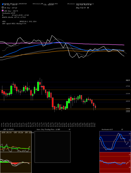Viewport: 131px width, 173px height.
Task: Select the '200 Day = 132.75' legend text
Action: point(11,11)
